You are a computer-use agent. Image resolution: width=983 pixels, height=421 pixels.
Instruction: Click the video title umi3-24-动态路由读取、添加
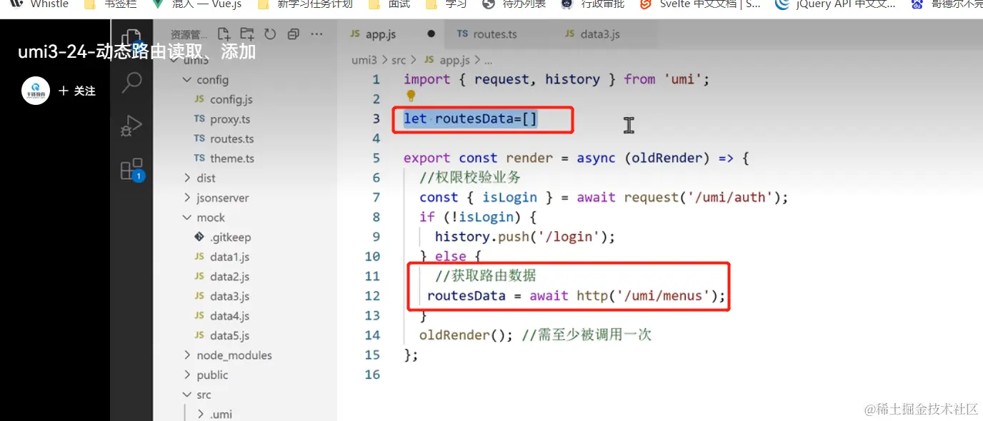click(137, 52)
